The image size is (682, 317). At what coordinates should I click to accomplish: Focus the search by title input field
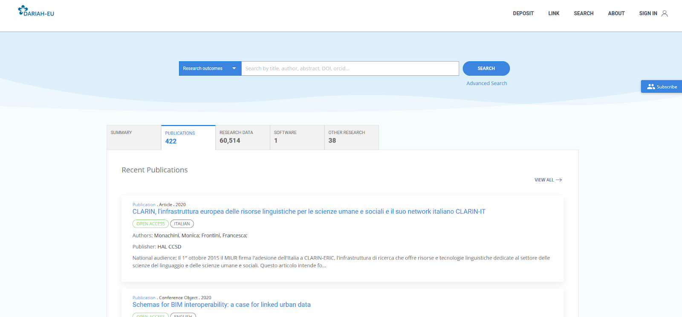pyautogui.click(x=350, y=69)
